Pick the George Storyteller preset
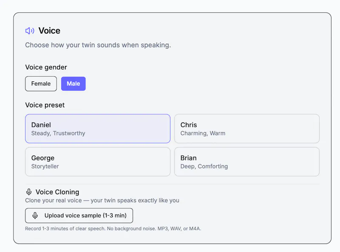The image size is (340, 252). (x=98, y=162)
